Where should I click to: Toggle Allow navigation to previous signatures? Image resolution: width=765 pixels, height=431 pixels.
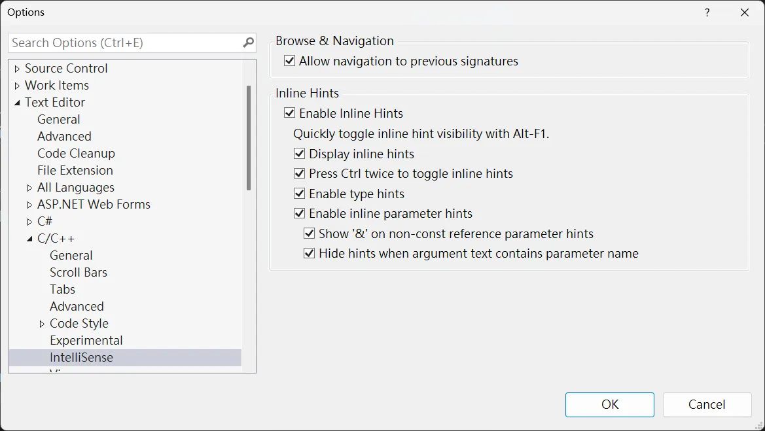(x=290, y=61)
